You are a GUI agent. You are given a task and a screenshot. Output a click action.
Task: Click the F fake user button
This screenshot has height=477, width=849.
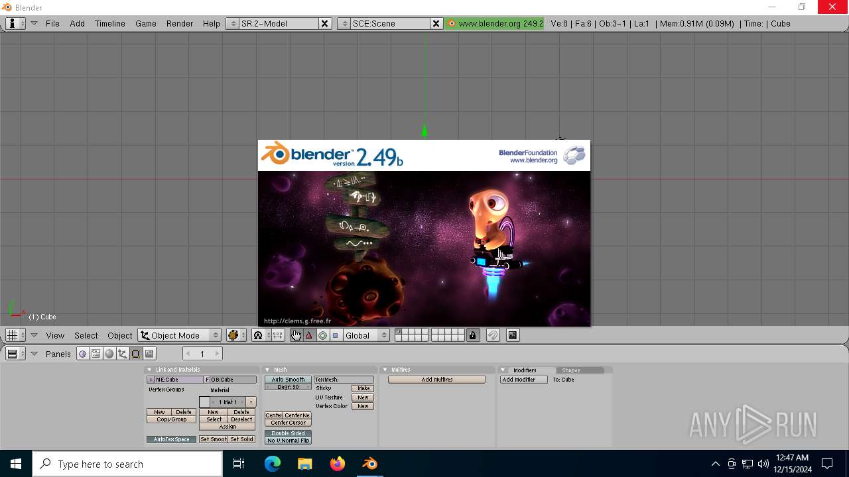click(x=207, y=380)
